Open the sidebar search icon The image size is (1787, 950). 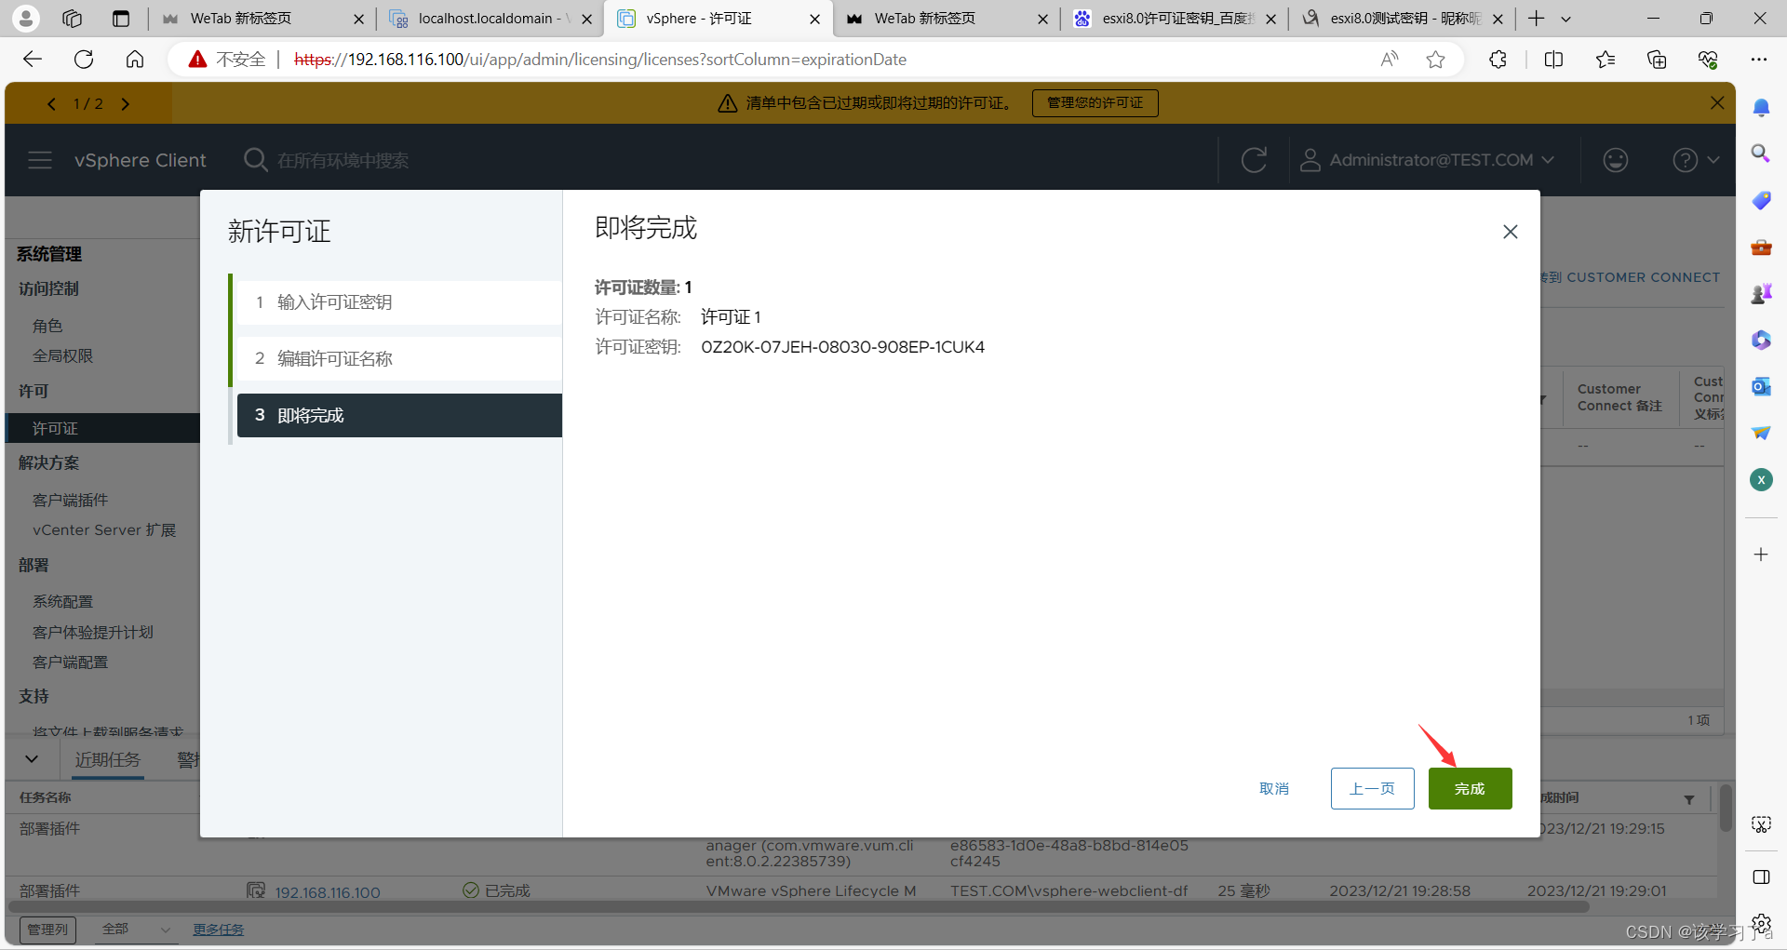[x=1761, y=154]
